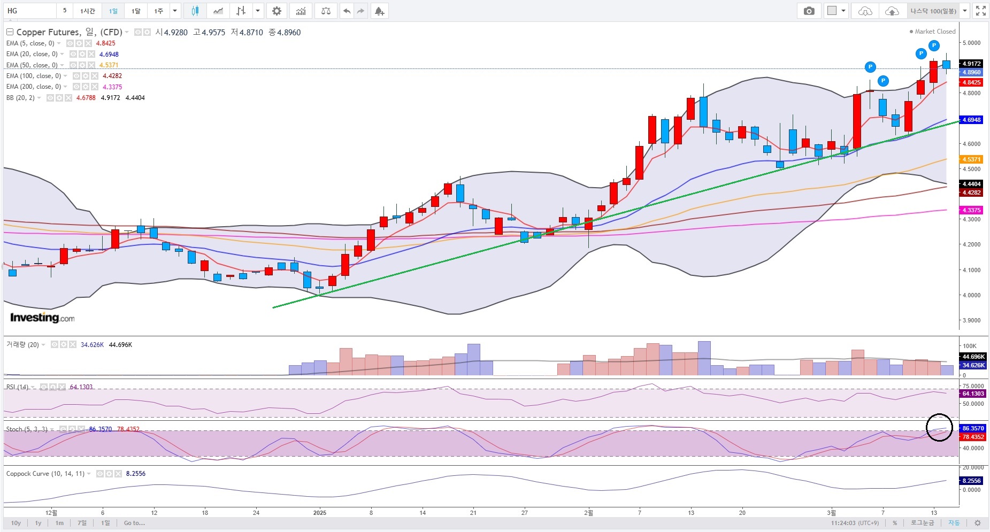
Task: Take a chart snapshot with camera icon
Action: click(x=809, y=11)
